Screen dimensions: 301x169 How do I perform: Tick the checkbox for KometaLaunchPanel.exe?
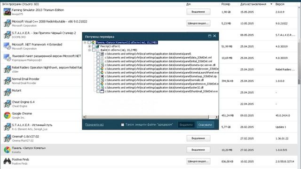[x=98, y=72]
